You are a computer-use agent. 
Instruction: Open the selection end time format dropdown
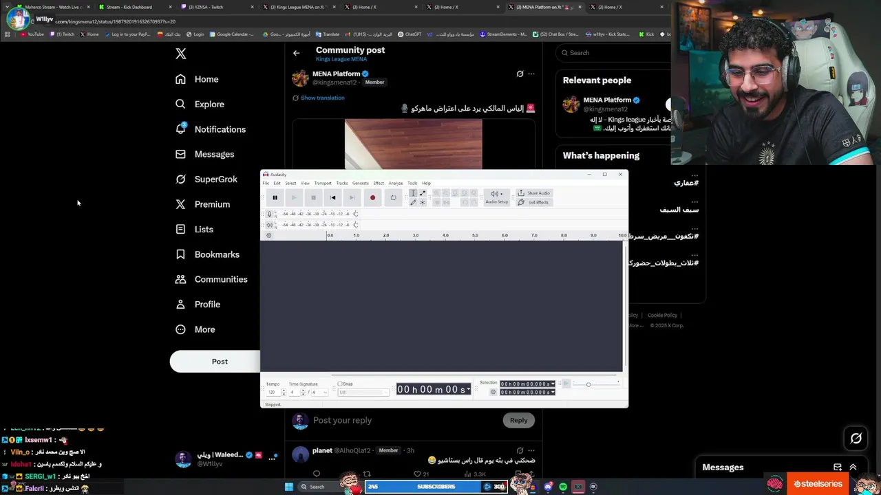point(552,393)
